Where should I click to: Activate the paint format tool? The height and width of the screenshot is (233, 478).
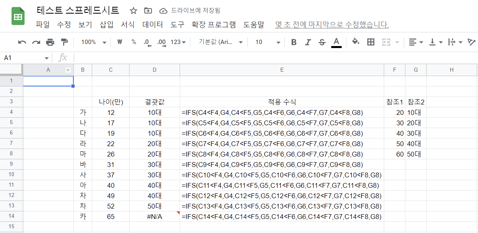click(64, 42)
